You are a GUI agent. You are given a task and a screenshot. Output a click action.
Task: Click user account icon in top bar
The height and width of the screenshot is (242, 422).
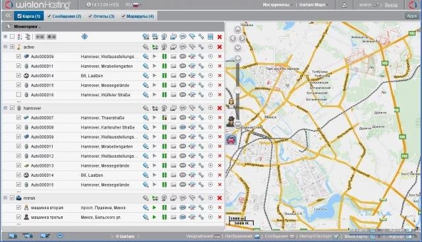(344, 5)
